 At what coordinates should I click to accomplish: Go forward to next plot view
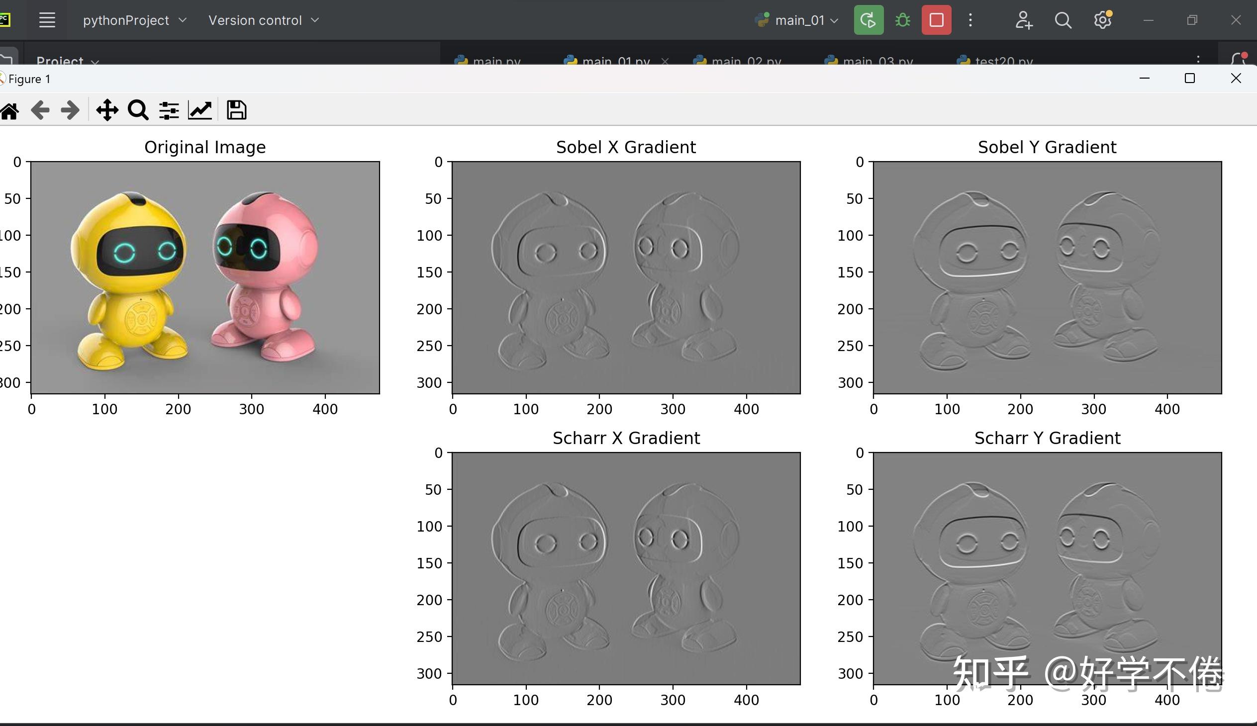click(70, 110)
